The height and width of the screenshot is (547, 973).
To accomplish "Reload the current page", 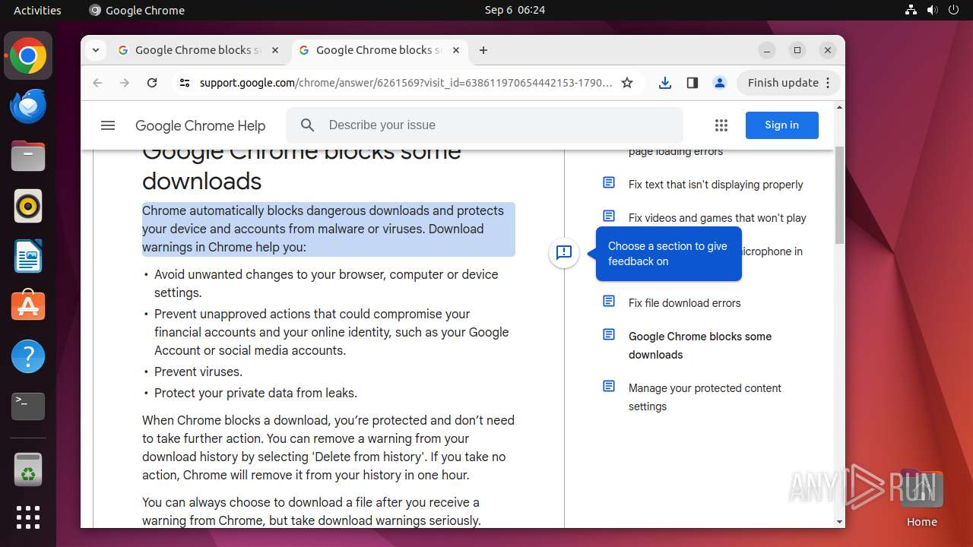I will (x=152, y=83).
